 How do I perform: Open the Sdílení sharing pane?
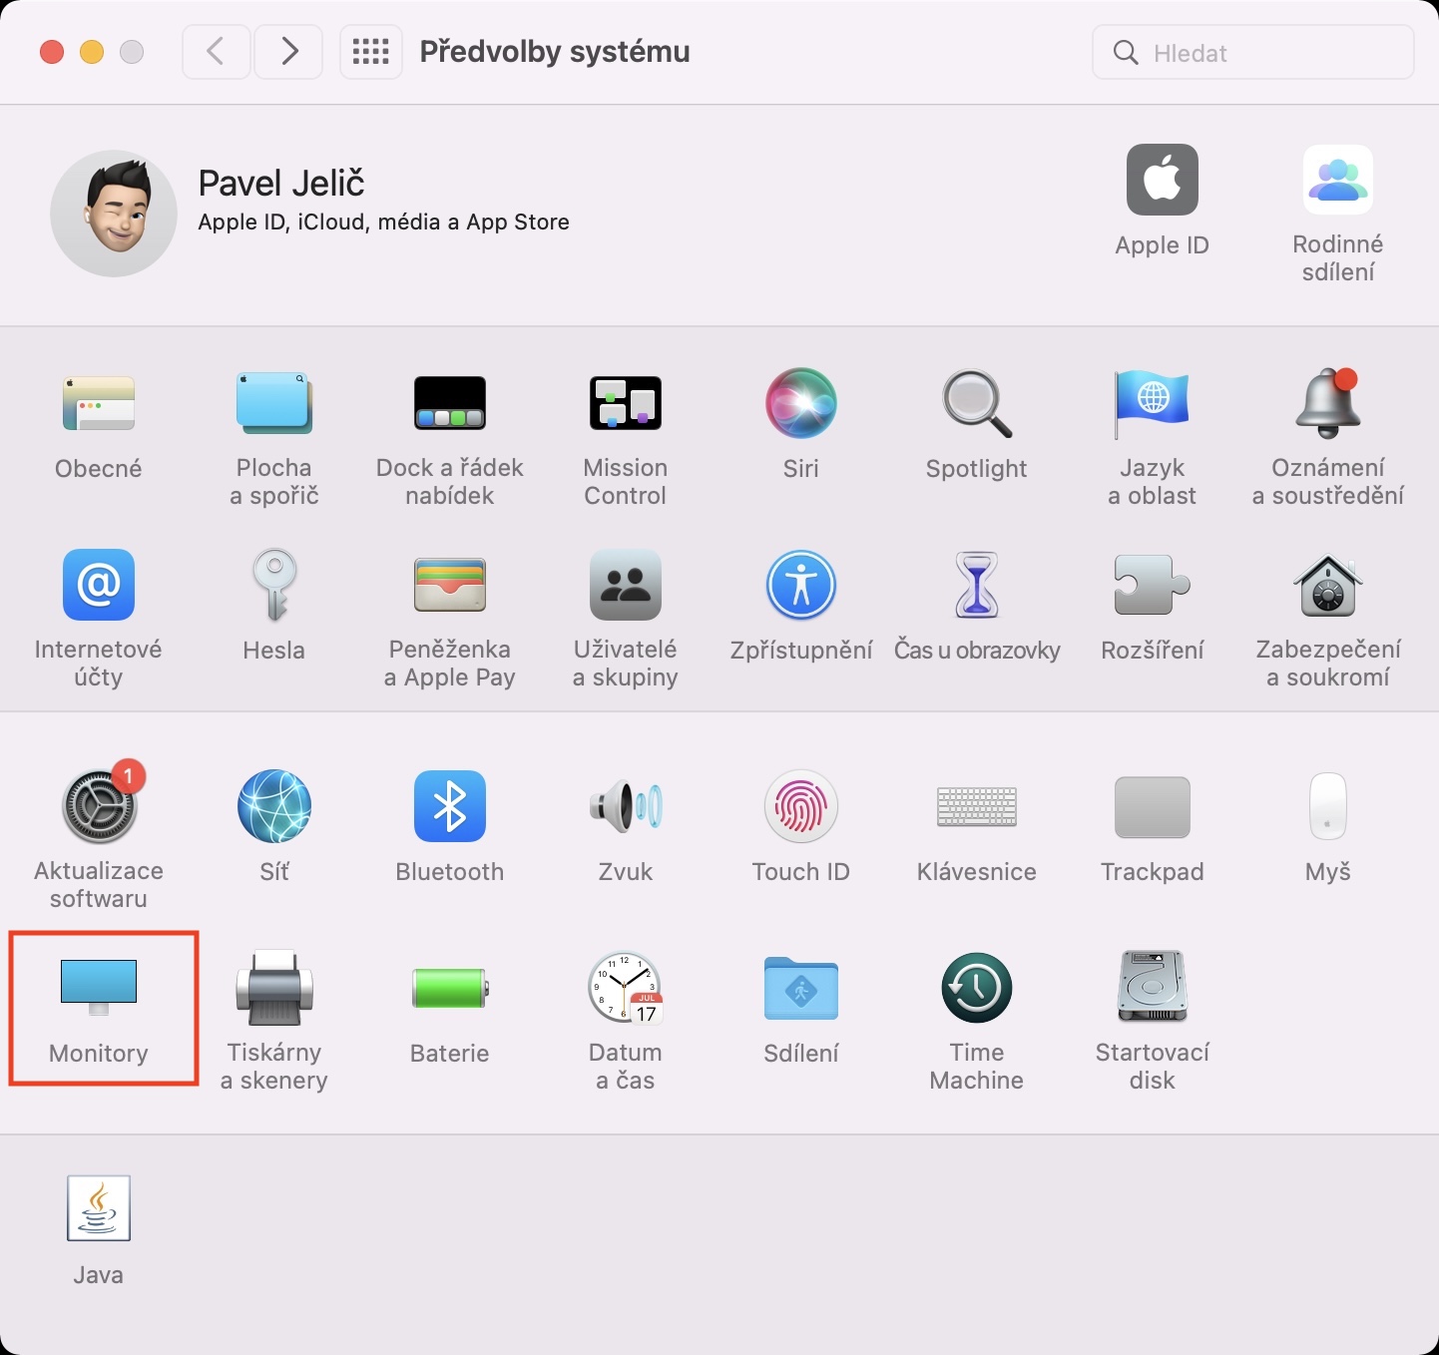tap(801, 988)
